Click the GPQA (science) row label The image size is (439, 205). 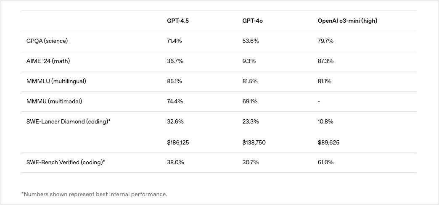pyautogui.click(x=47, y=41)
